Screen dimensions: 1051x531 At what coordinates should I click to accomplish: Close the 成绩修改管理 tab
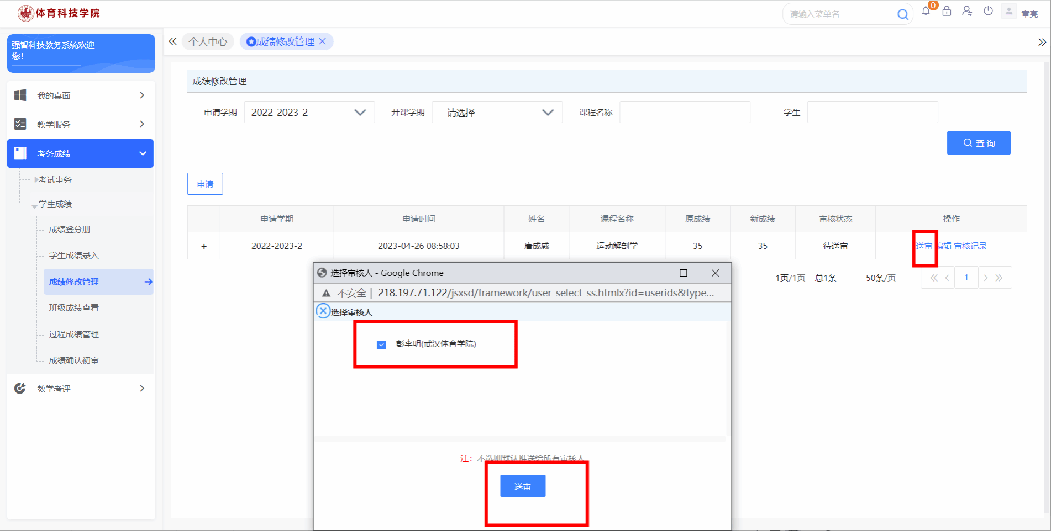click(x=323, y=41)
